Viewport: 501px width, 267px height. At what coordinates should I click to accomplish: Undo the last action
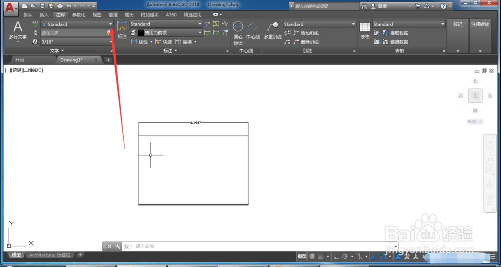click(x=68, y=6)
